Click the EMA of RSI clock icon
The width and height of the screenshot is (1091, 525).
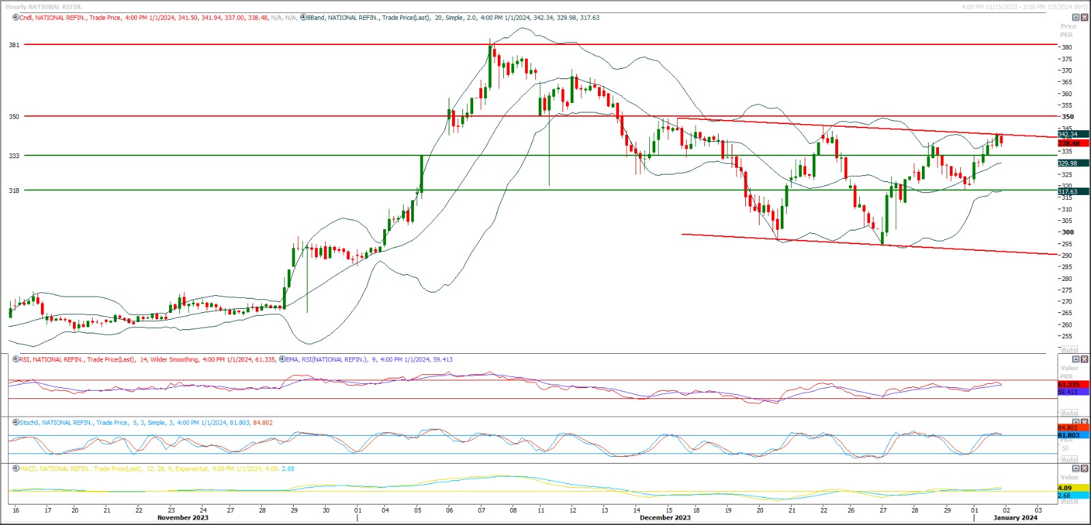coord(282,359)
